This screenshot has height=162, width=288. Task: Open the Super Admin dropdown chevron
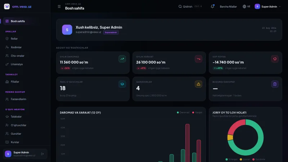280,6
